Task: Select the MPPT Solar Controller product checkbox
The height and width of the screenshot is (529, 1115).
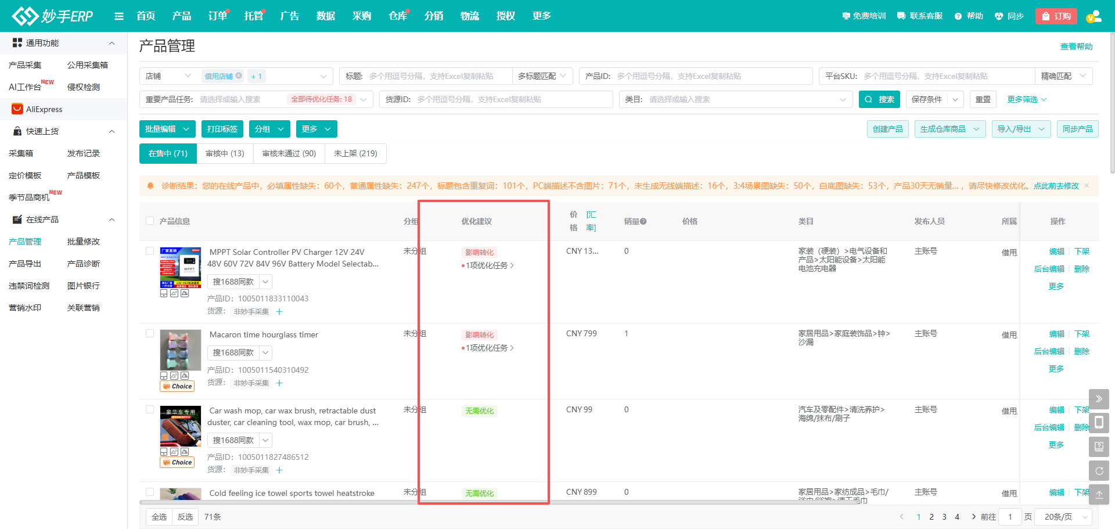Action: 150,251
